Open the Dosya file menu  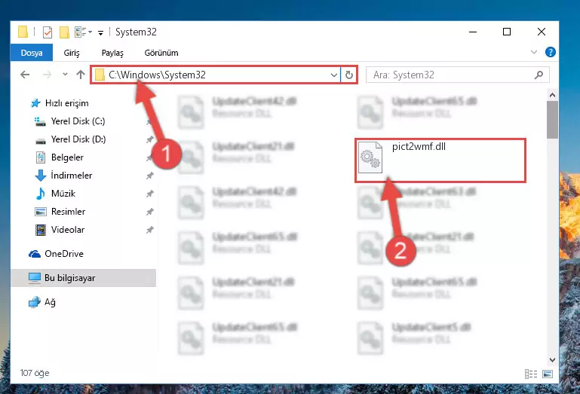[32, 53]
